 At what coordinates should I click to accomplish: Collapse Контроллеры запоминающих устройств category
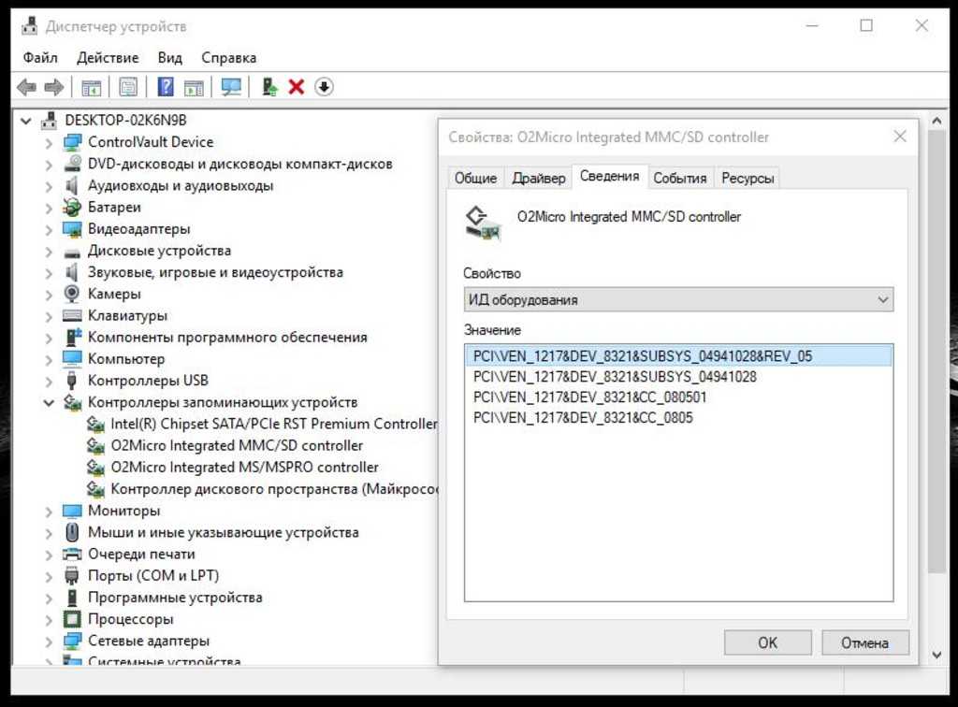[49, 403]
